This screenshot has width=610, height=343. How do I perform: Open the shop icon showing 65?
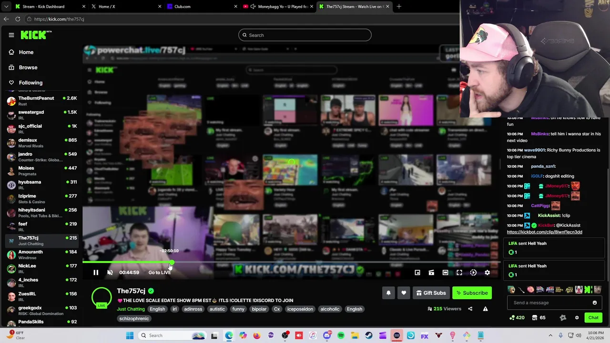[539, 318]
